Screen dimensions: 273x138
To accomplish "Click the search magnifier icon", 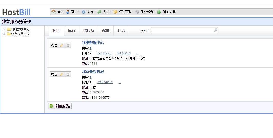I will click(x=216, y=30).
